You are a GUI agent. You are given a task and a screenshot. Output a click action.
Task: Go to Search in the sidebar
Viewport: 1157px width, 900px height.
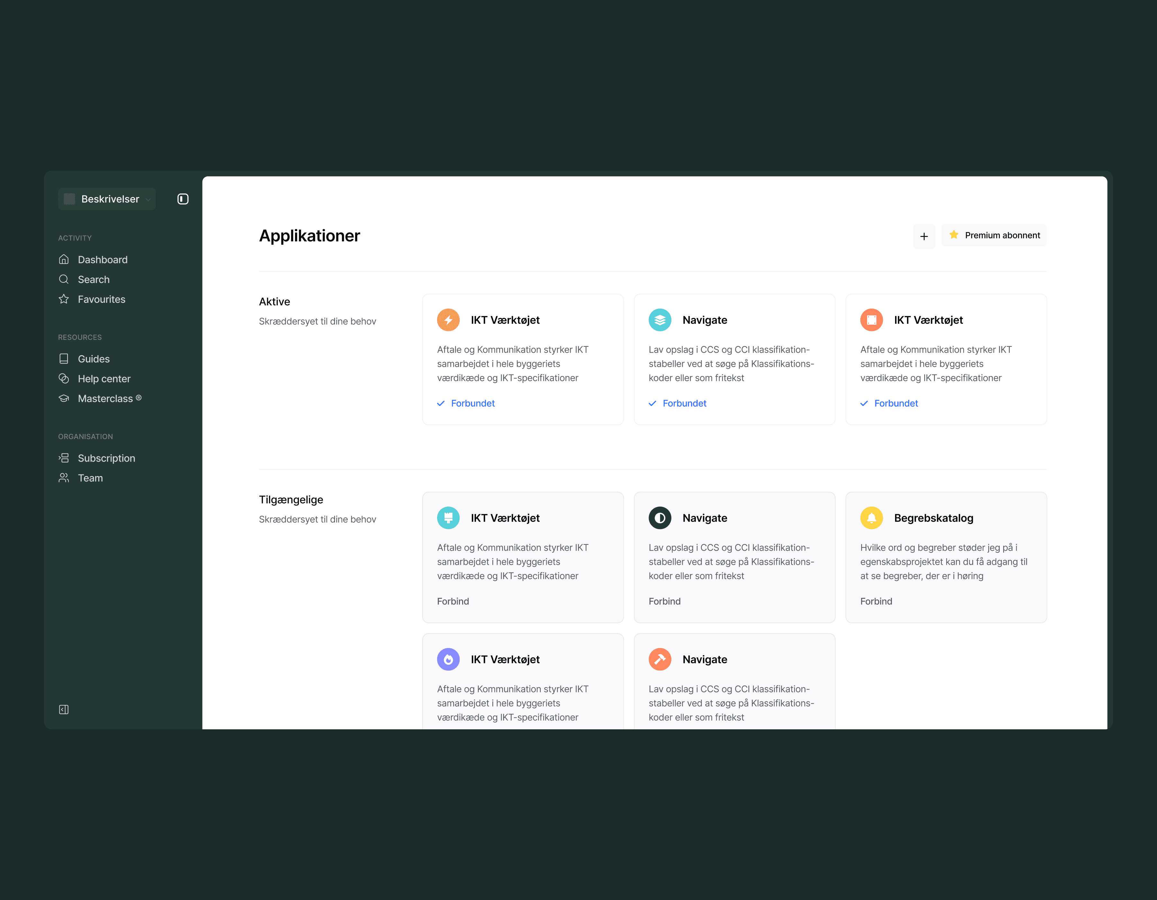click(x=93, y=280)
